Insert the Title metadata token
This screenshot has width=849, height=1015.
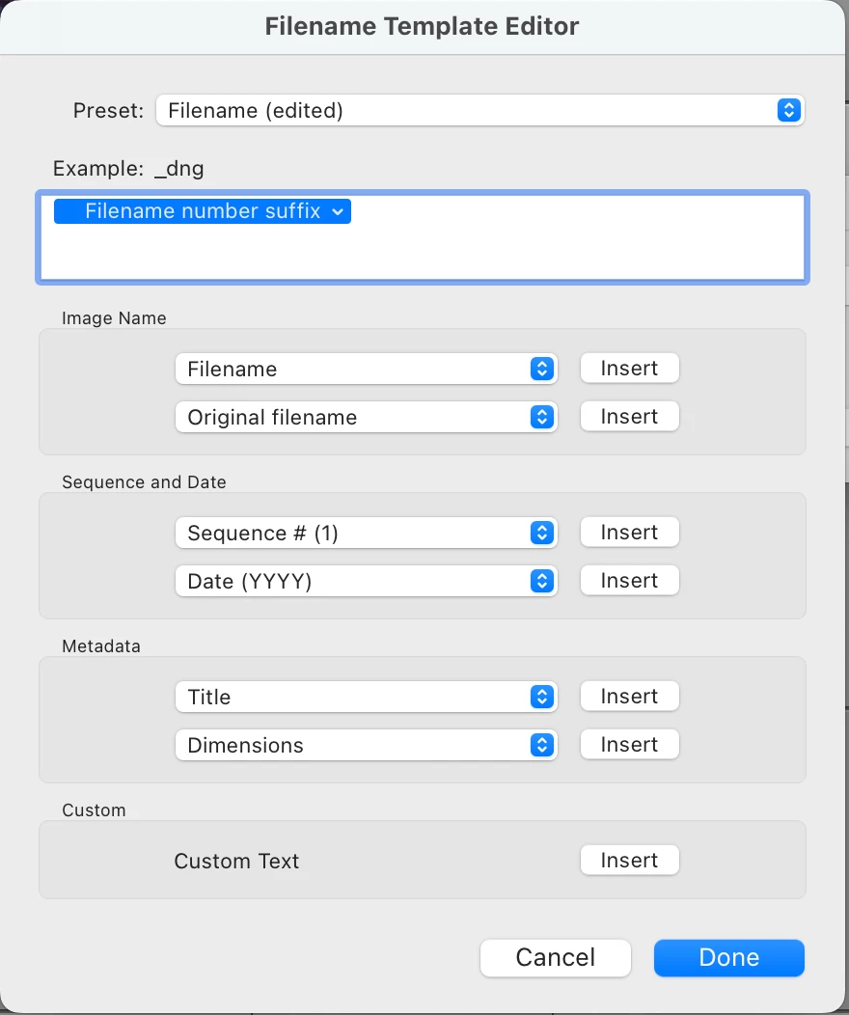click(629, 697)
